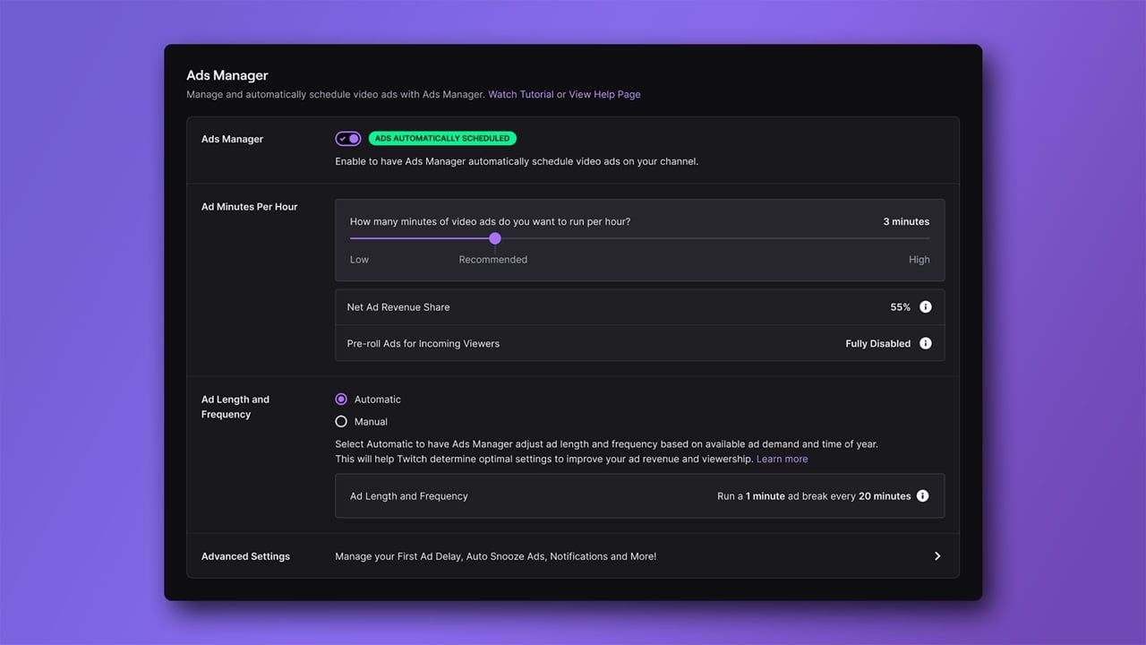Select the Automatic radio button
1146x645 pixels.
click(341, 400)
